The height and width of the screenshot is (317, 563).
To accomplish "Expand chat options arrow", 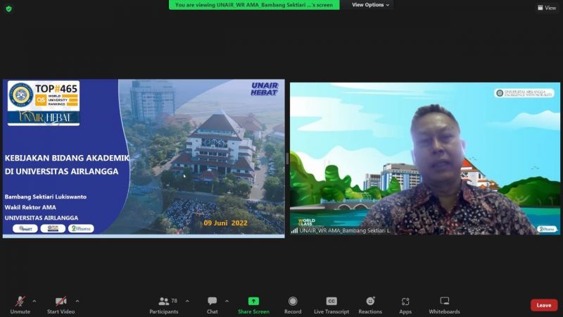I will (x=227, y=302).
